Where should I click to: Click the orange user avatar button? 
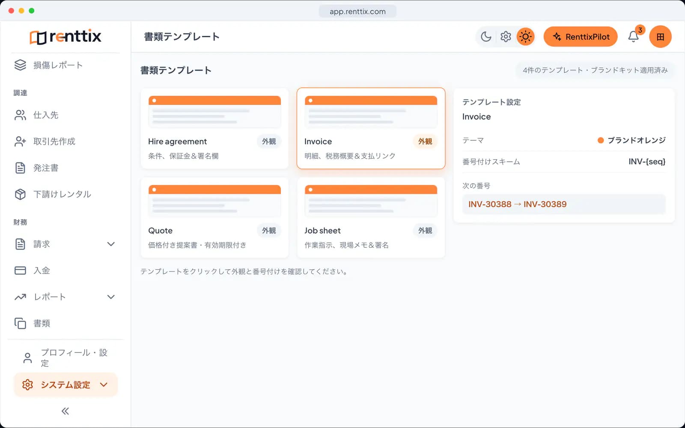[x=660, y=37]
